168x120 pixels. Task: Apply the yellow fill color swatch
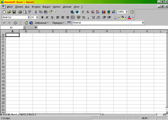122,17
